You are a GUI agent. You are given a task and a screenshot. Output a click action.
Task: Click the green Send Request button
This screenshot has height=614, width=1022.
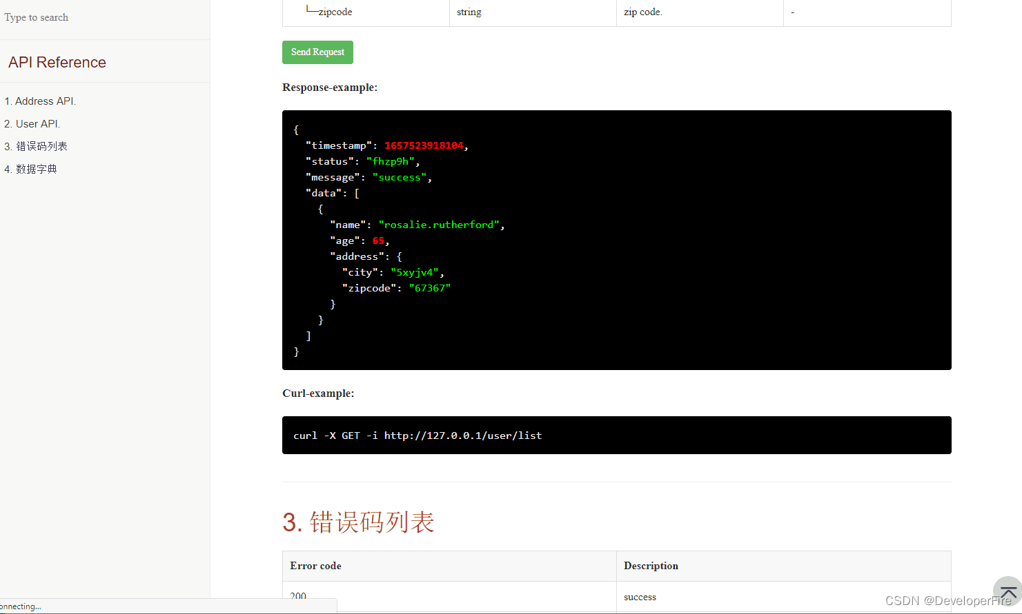(317, 52)
